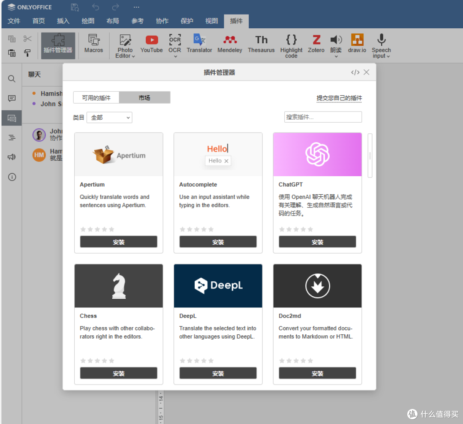463x424 pixels.
Task: Open the Translator plugin
Action: [x=199, y=44]
